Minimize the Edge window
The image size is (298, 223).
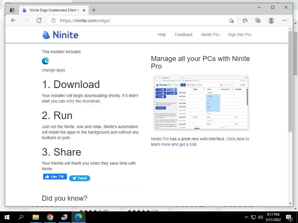259,7
